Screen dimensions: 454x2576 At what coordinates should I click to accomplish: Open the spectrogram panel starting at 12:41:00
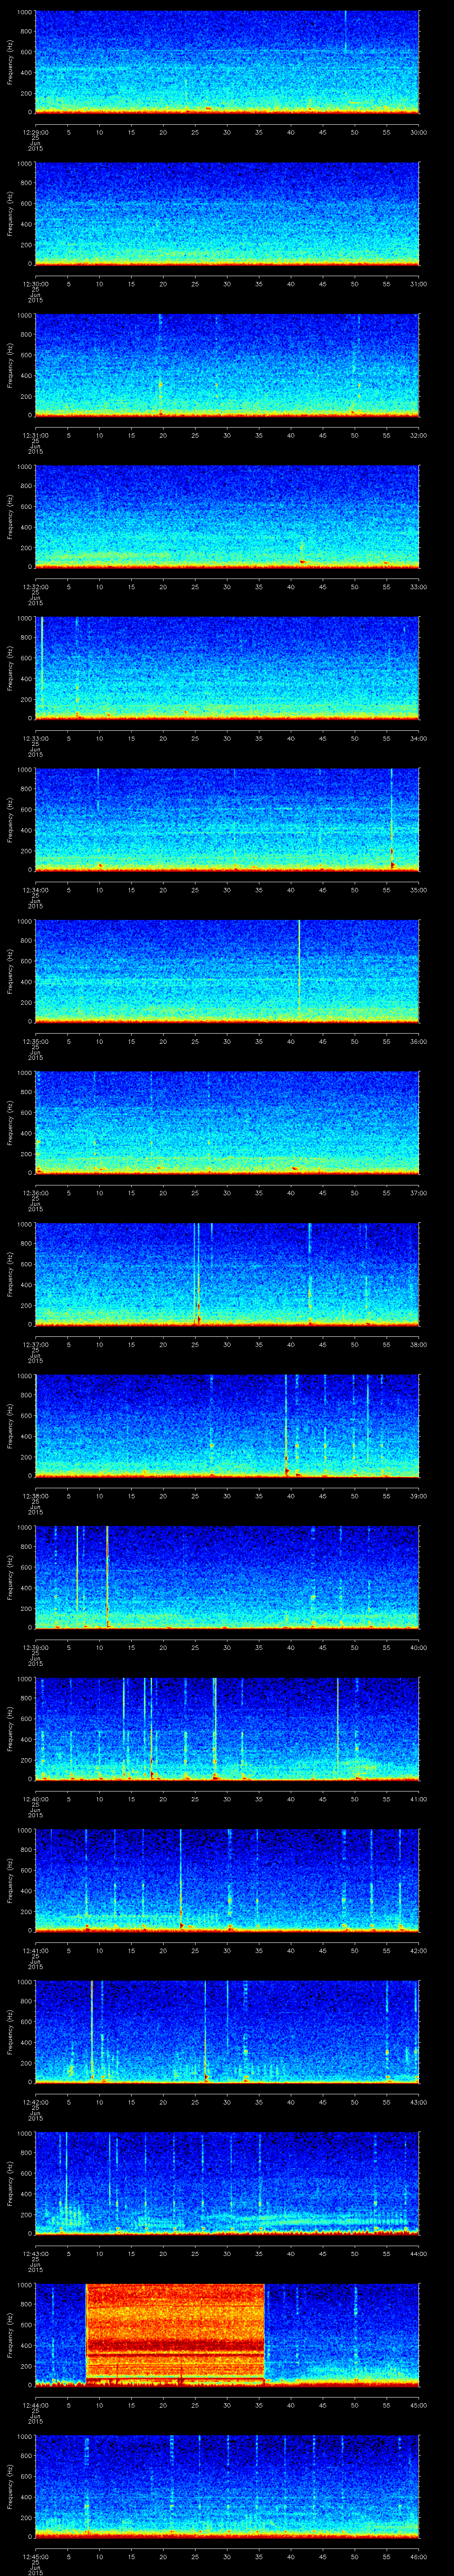[x=227, y=1881]
